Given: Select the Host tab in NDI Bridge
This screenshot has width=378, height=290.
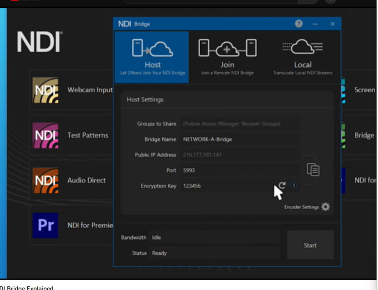Looking at the screenshot, I should coord(152,57).
